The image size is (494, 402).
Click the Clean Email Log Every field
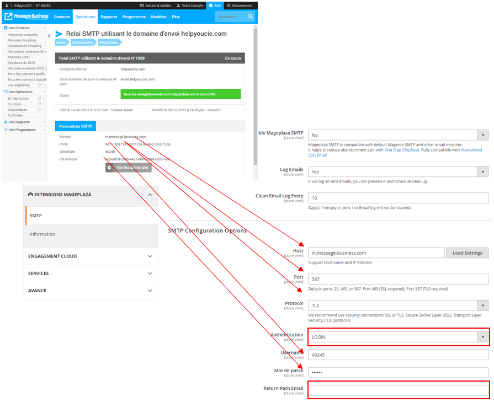point(398,198)
